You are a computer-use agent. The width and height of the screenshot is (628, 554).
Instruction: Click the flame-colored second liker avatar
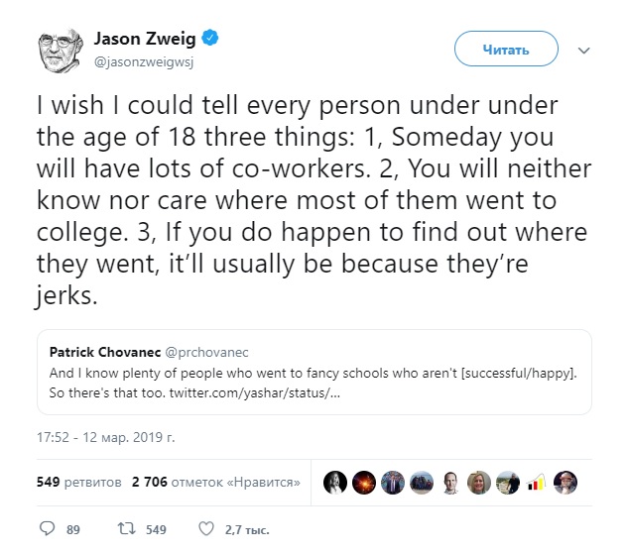363,483
